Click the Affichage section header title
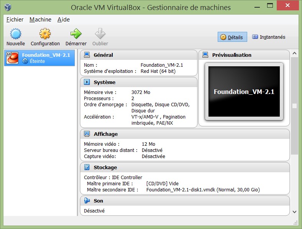The image size is (302, 229). click(105, 134)
